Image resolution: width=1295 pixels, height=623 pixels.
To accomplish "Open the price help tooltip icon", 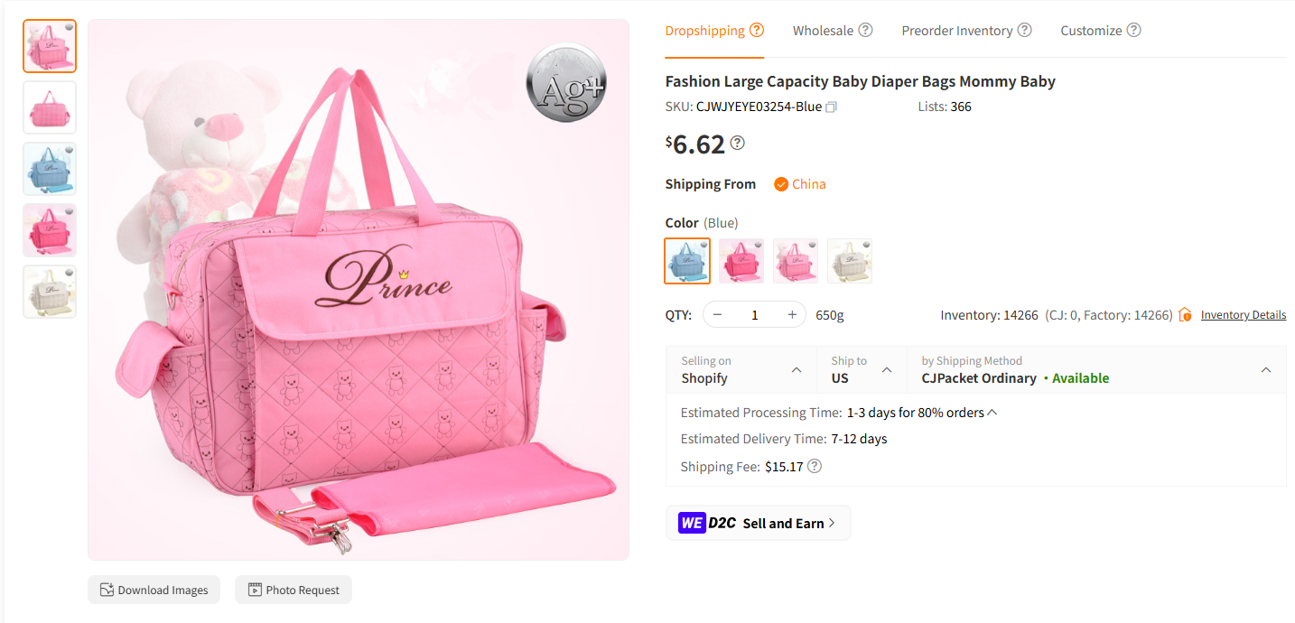I will tap(738, 143).
